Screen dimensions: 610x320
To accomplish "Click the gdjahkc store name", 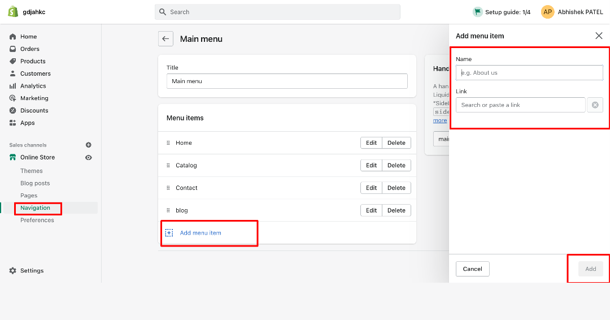I will point(34,12).
